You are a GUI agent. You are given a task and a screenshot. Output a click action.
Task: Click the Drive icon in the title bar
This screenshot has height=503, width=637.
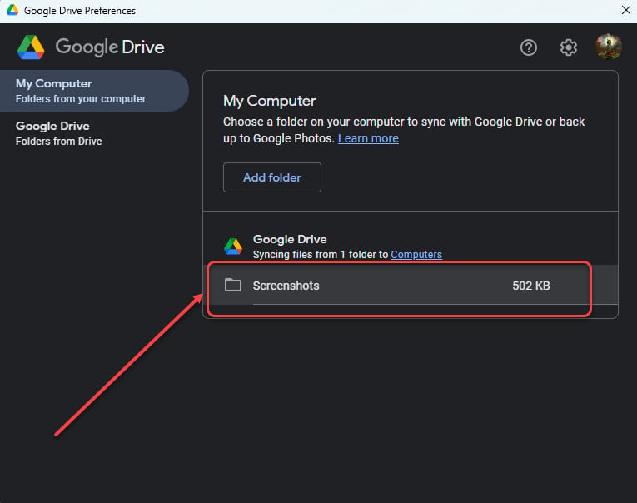pyautogui.click(x=12, y=11)
